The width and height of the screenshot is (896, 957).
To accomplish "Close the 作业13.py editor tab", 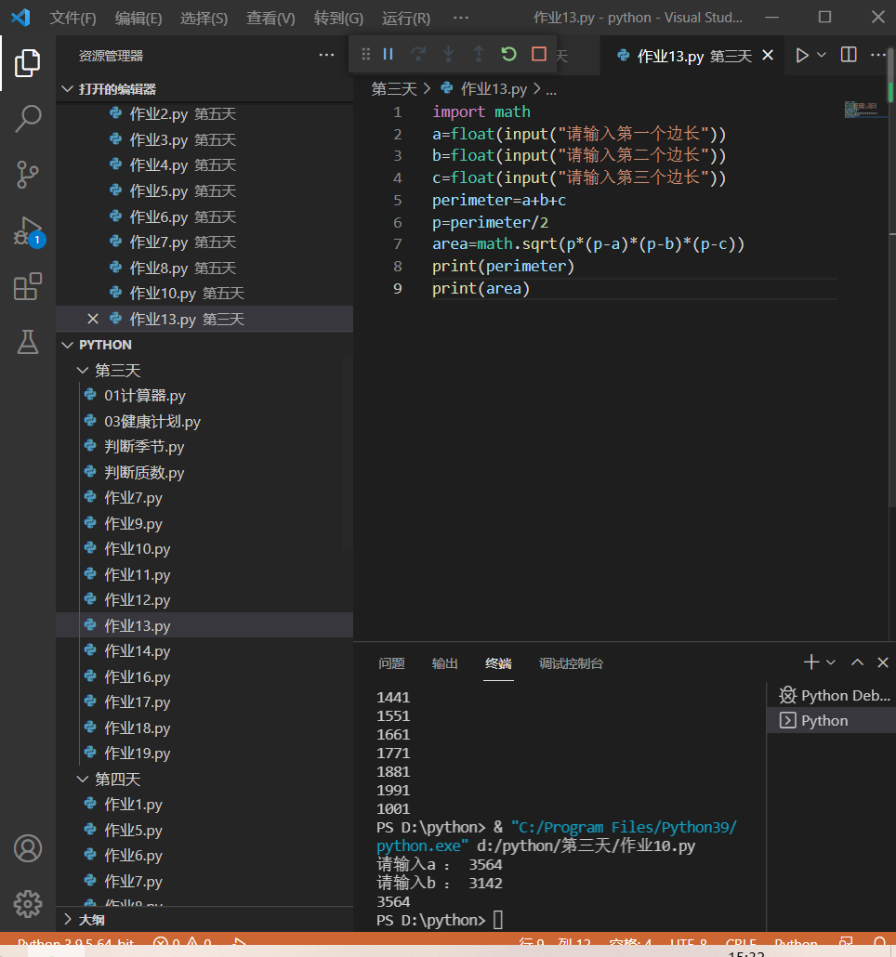I will pos(768,56).
